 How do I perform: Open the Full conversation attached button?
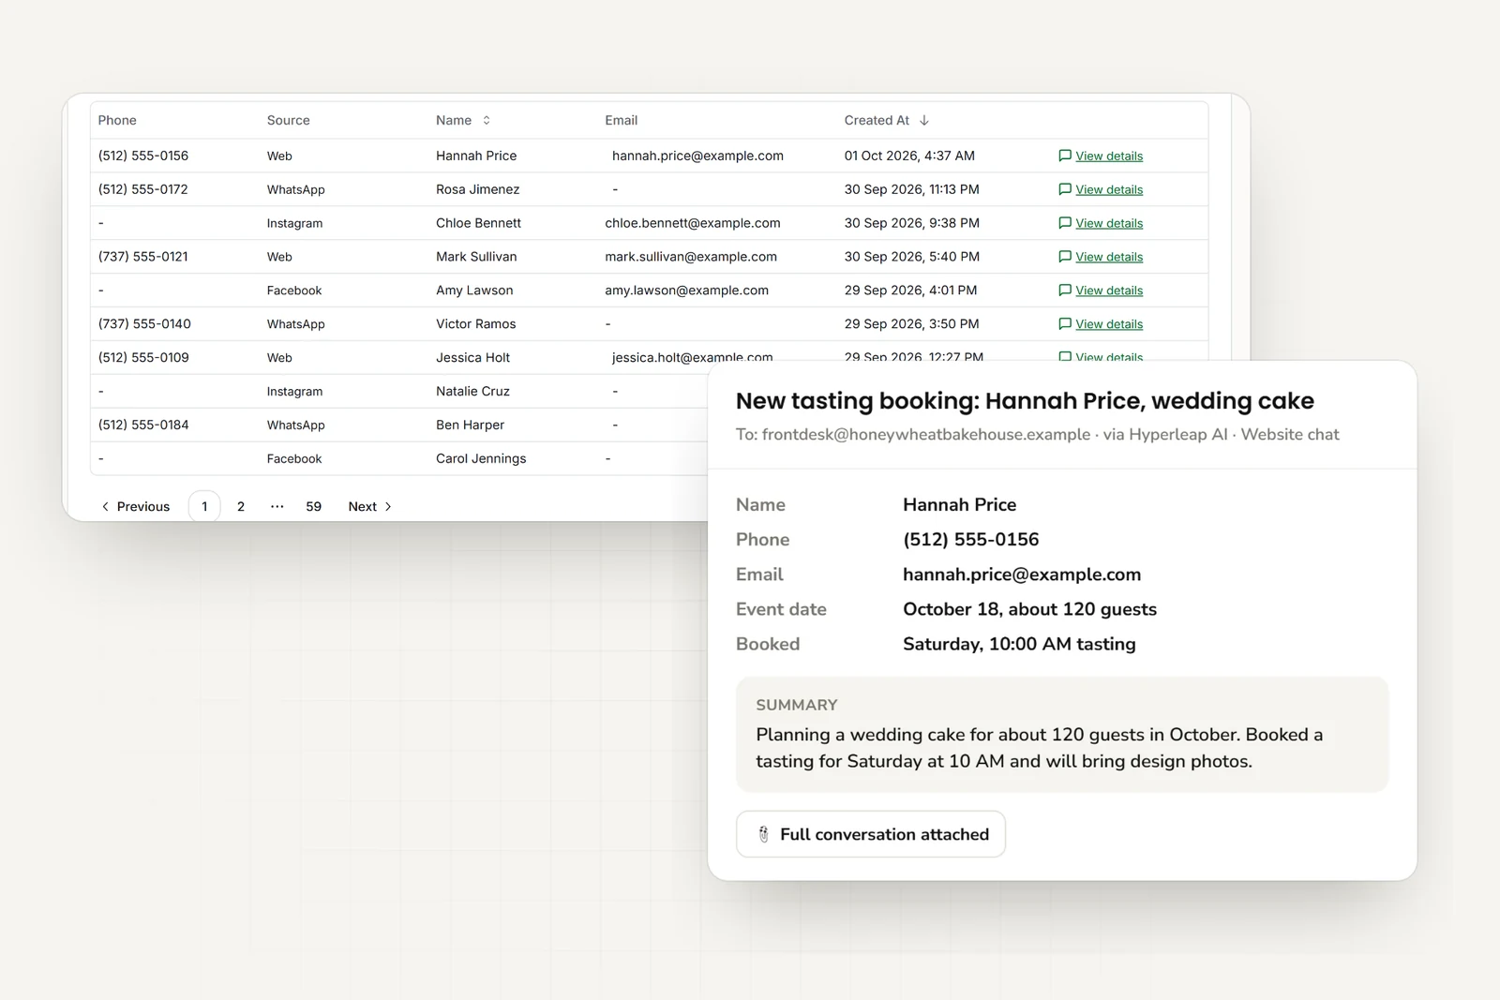pyautogui.click(x=871, y=834)
